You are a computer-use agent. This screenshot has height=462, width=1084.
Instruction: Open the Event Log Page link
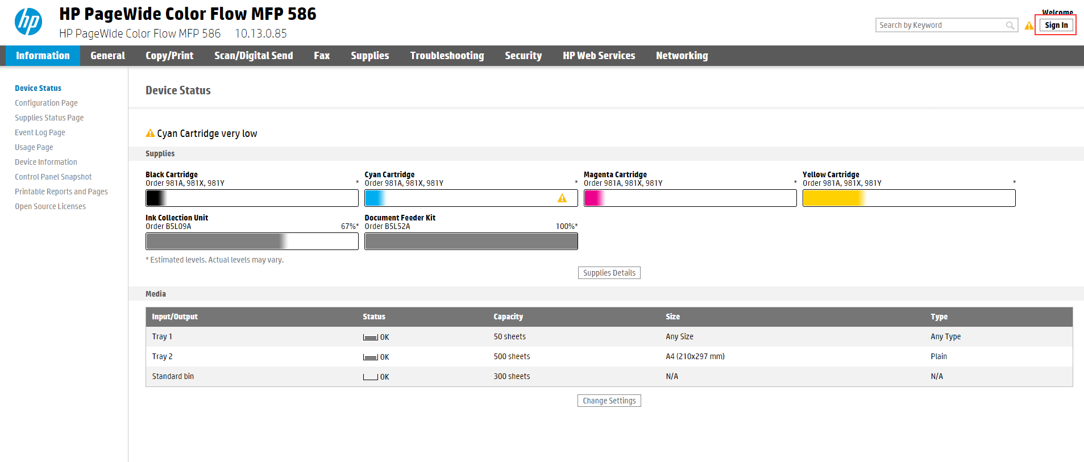coord(40,133)
